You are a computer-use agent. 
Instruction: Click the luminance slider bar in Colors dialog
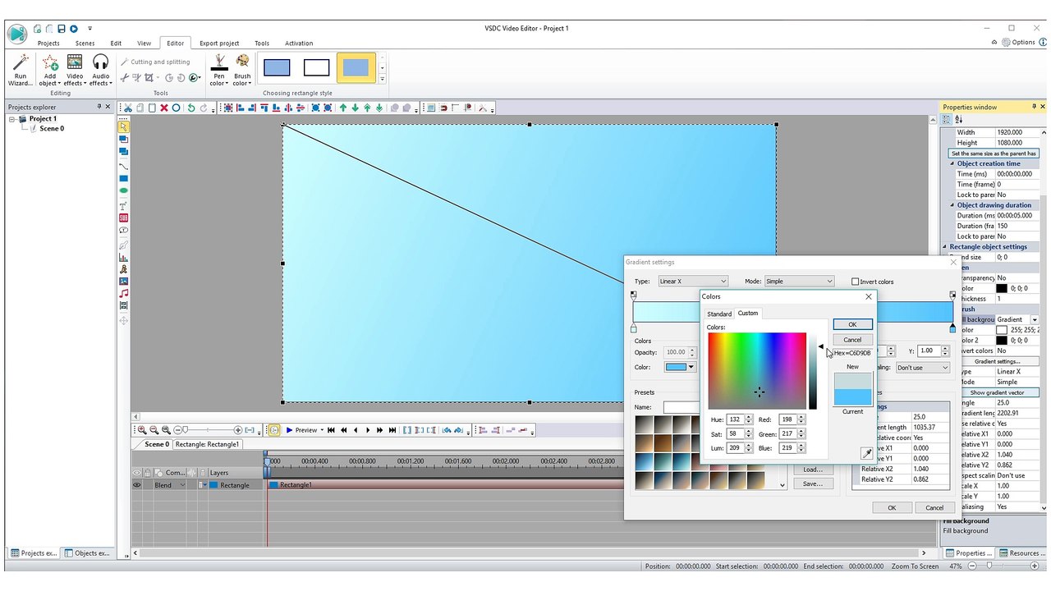[x=813, y=371]
